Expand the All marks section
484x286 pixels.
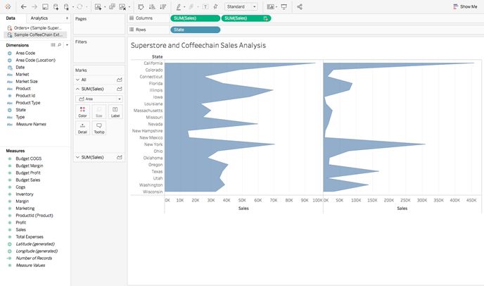pos(77,80)
